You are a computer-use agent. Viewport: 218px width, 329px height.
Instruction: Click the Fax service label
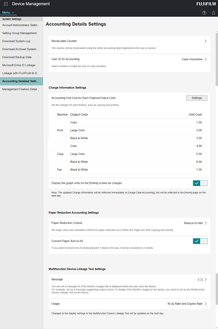(x=60, y=170)
